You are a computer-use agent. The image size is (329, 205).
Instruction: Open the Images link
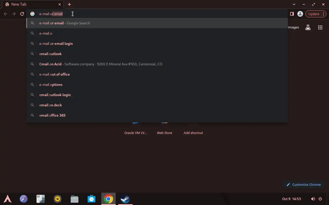point(294,27)
